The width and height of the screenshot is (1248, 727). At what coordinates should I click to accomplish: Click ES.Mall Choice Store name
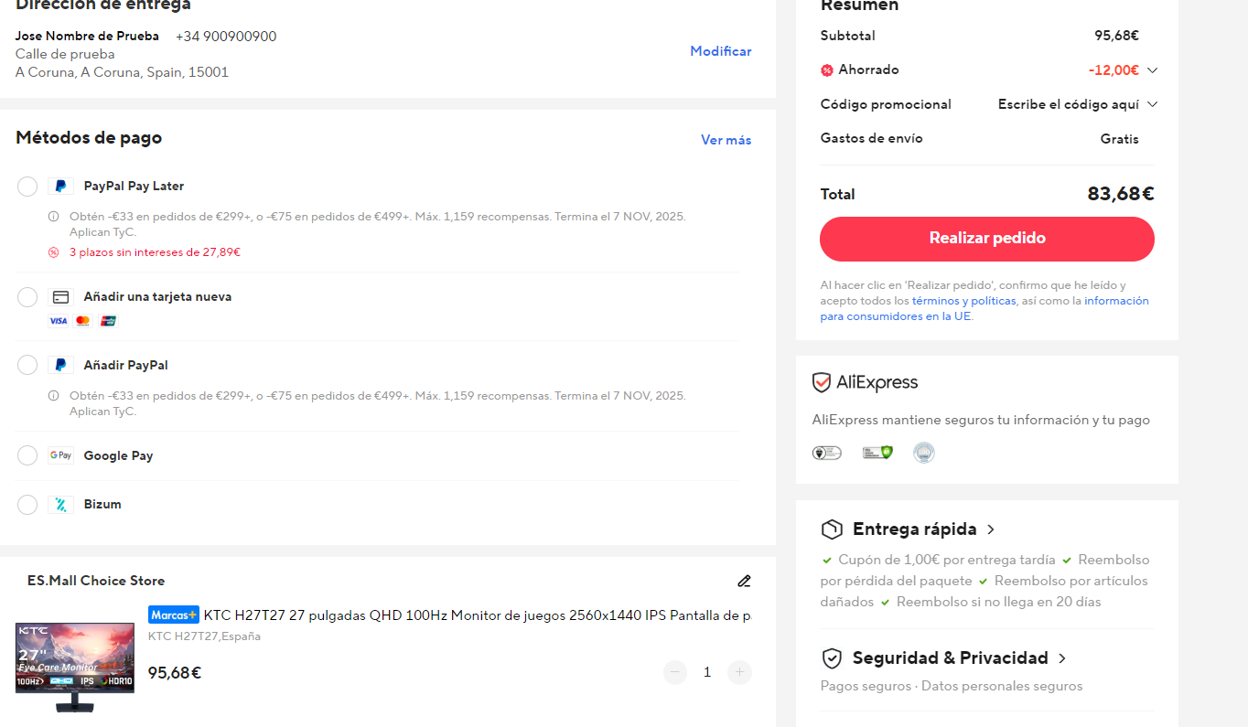[x=96, y=581]
